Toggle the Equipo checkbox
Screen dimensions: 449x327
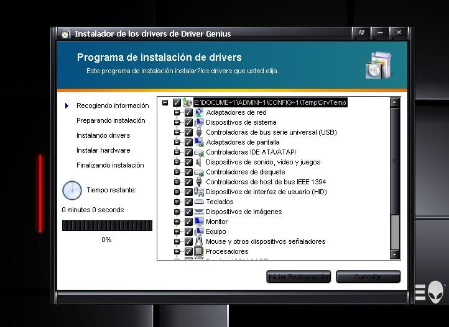pos(188,231)
